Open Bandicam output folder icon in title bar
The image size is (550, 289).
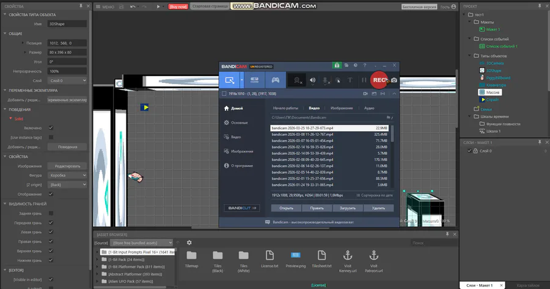(x=346, y=65)
